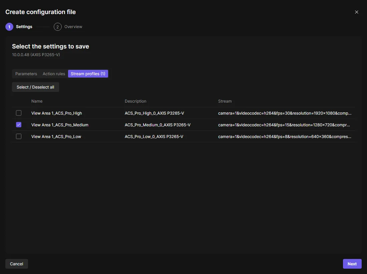The image size is (367, 274).
Task: Click the Stream column header
Action: point(225,101)
